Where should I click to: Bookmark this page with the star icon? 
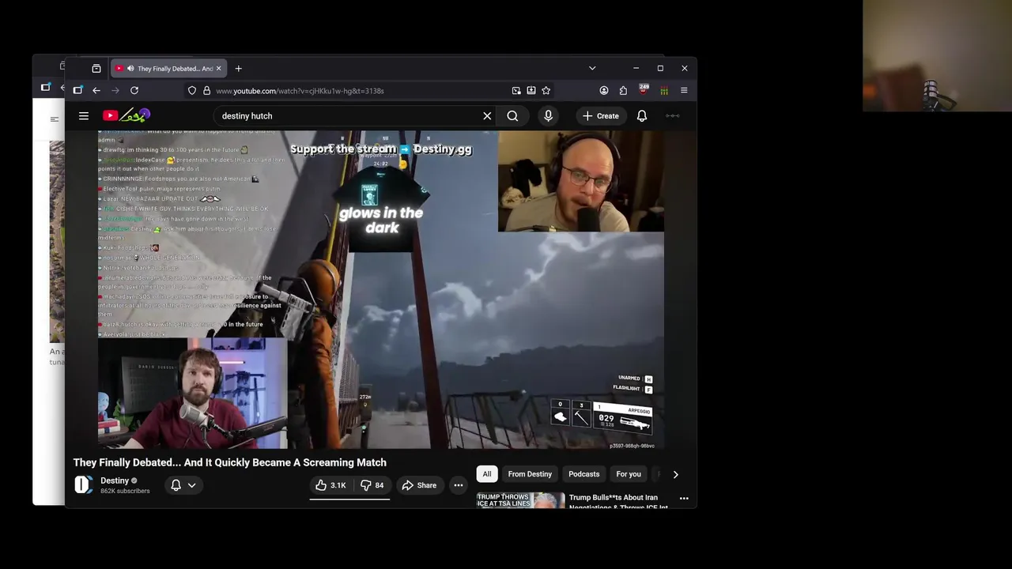tap(546, 91)
